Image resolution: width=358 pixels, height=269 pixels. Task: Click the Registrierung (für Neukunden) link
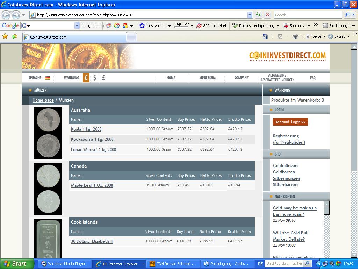point(289,139)
